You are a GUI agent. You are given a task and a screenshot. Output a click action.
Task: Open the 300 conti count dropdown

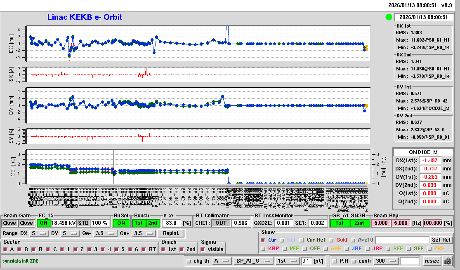[386, 261]
